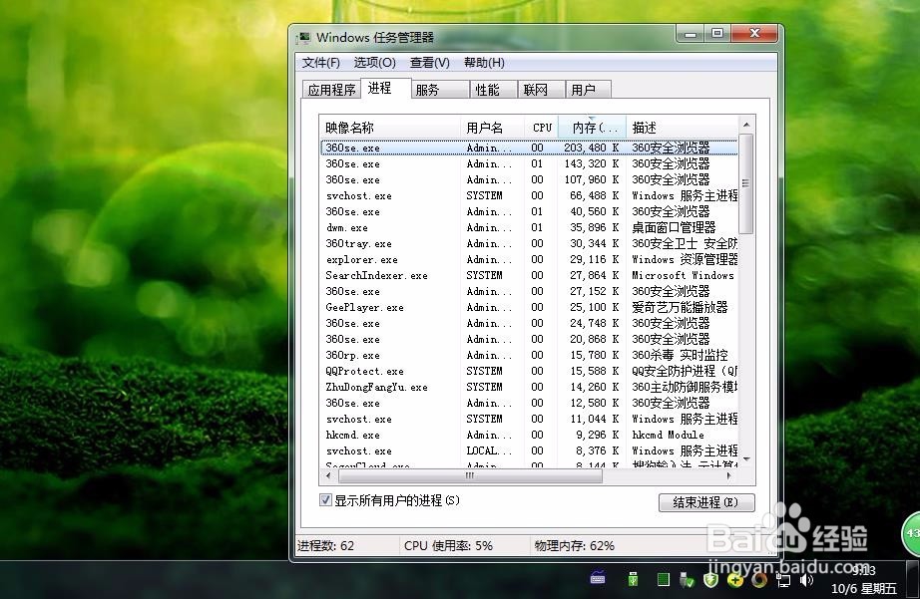Click the vertical scrollbar thumb in process list
The height and width of the screenshot is (599, 920).
(x=745, y=183)
